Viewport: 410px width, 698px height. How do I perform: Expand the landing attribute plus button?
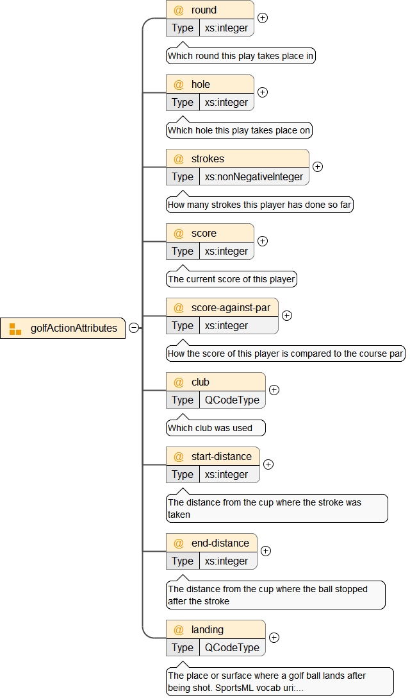274,638
